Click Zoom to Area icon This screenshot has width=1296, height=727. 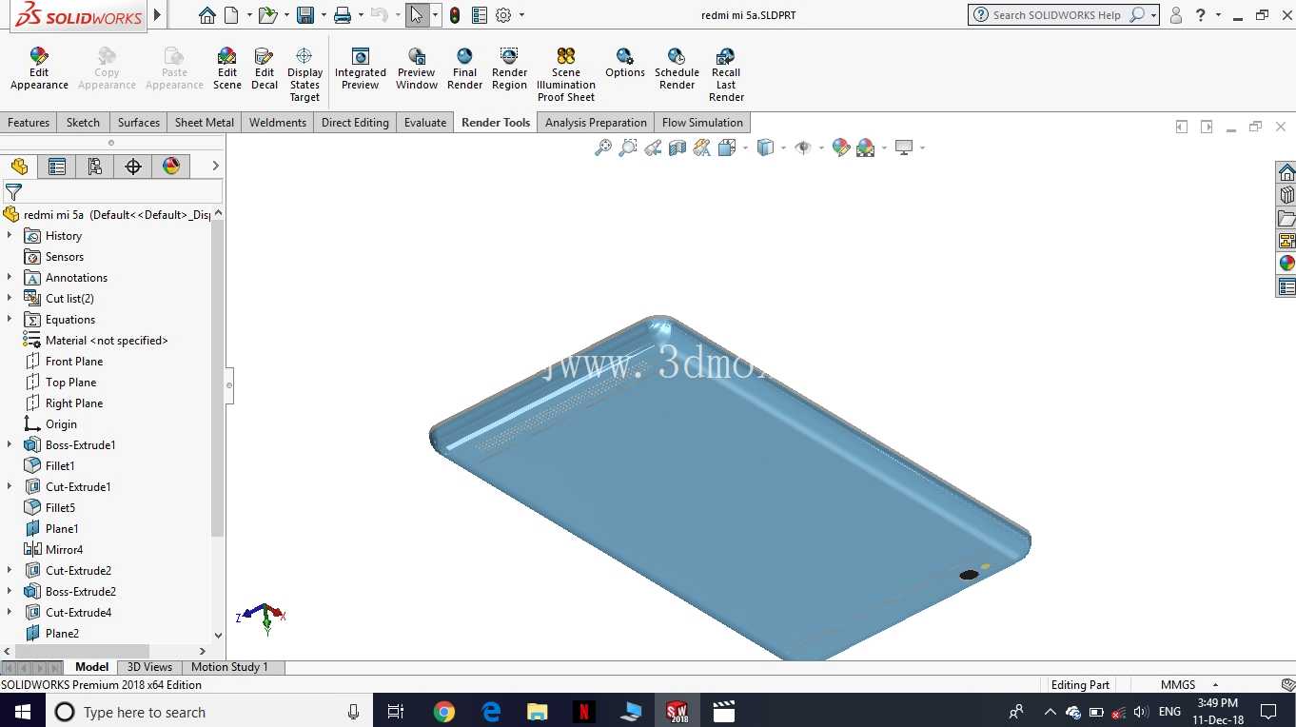click(x=627, y=147)
